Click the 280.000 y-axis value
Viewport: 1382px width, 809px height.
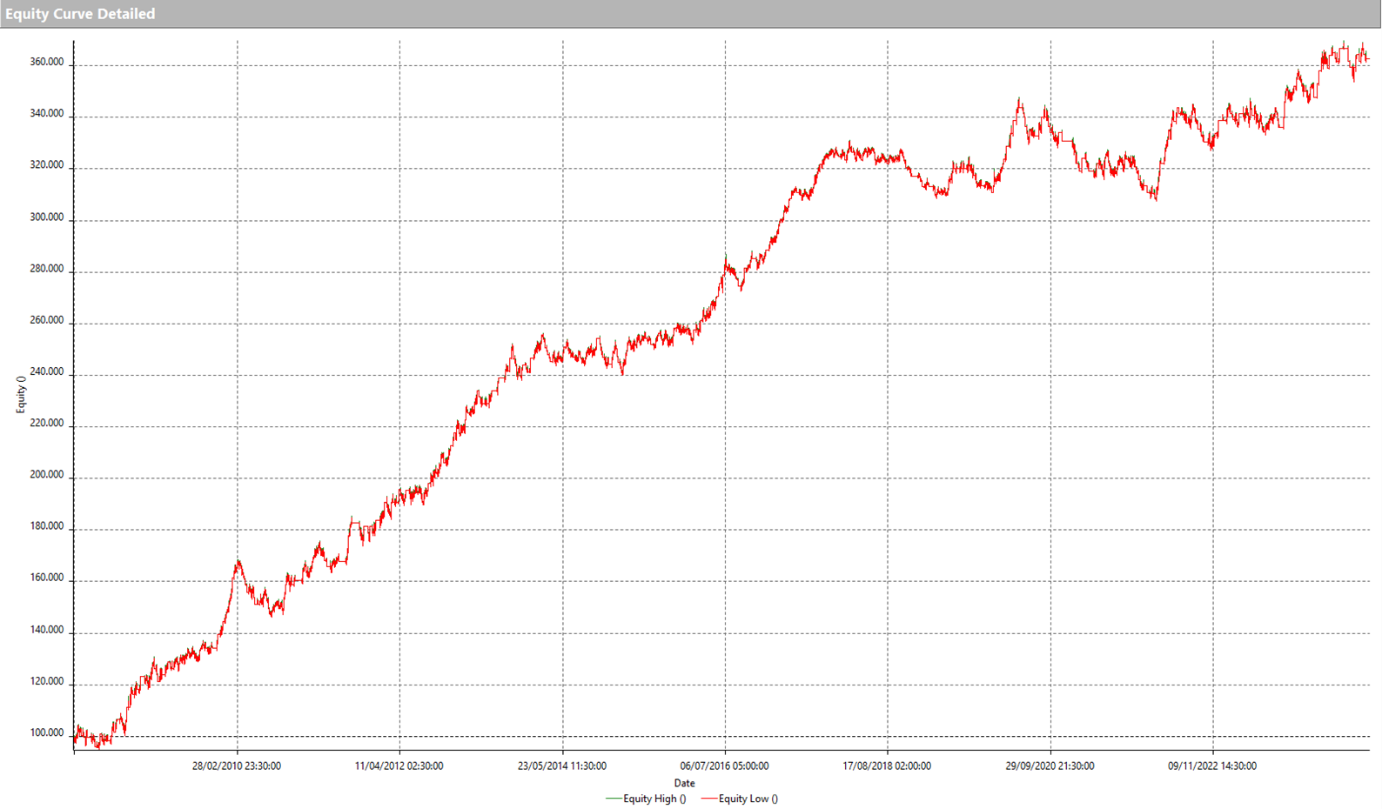(x=47, y=269)
